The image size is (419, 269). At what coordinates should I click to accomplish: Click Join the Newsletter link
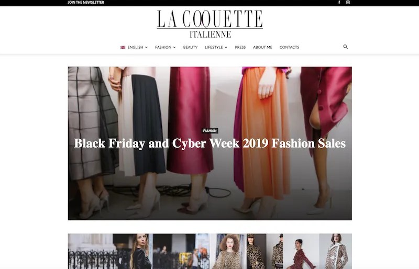[x=86, y=3]
